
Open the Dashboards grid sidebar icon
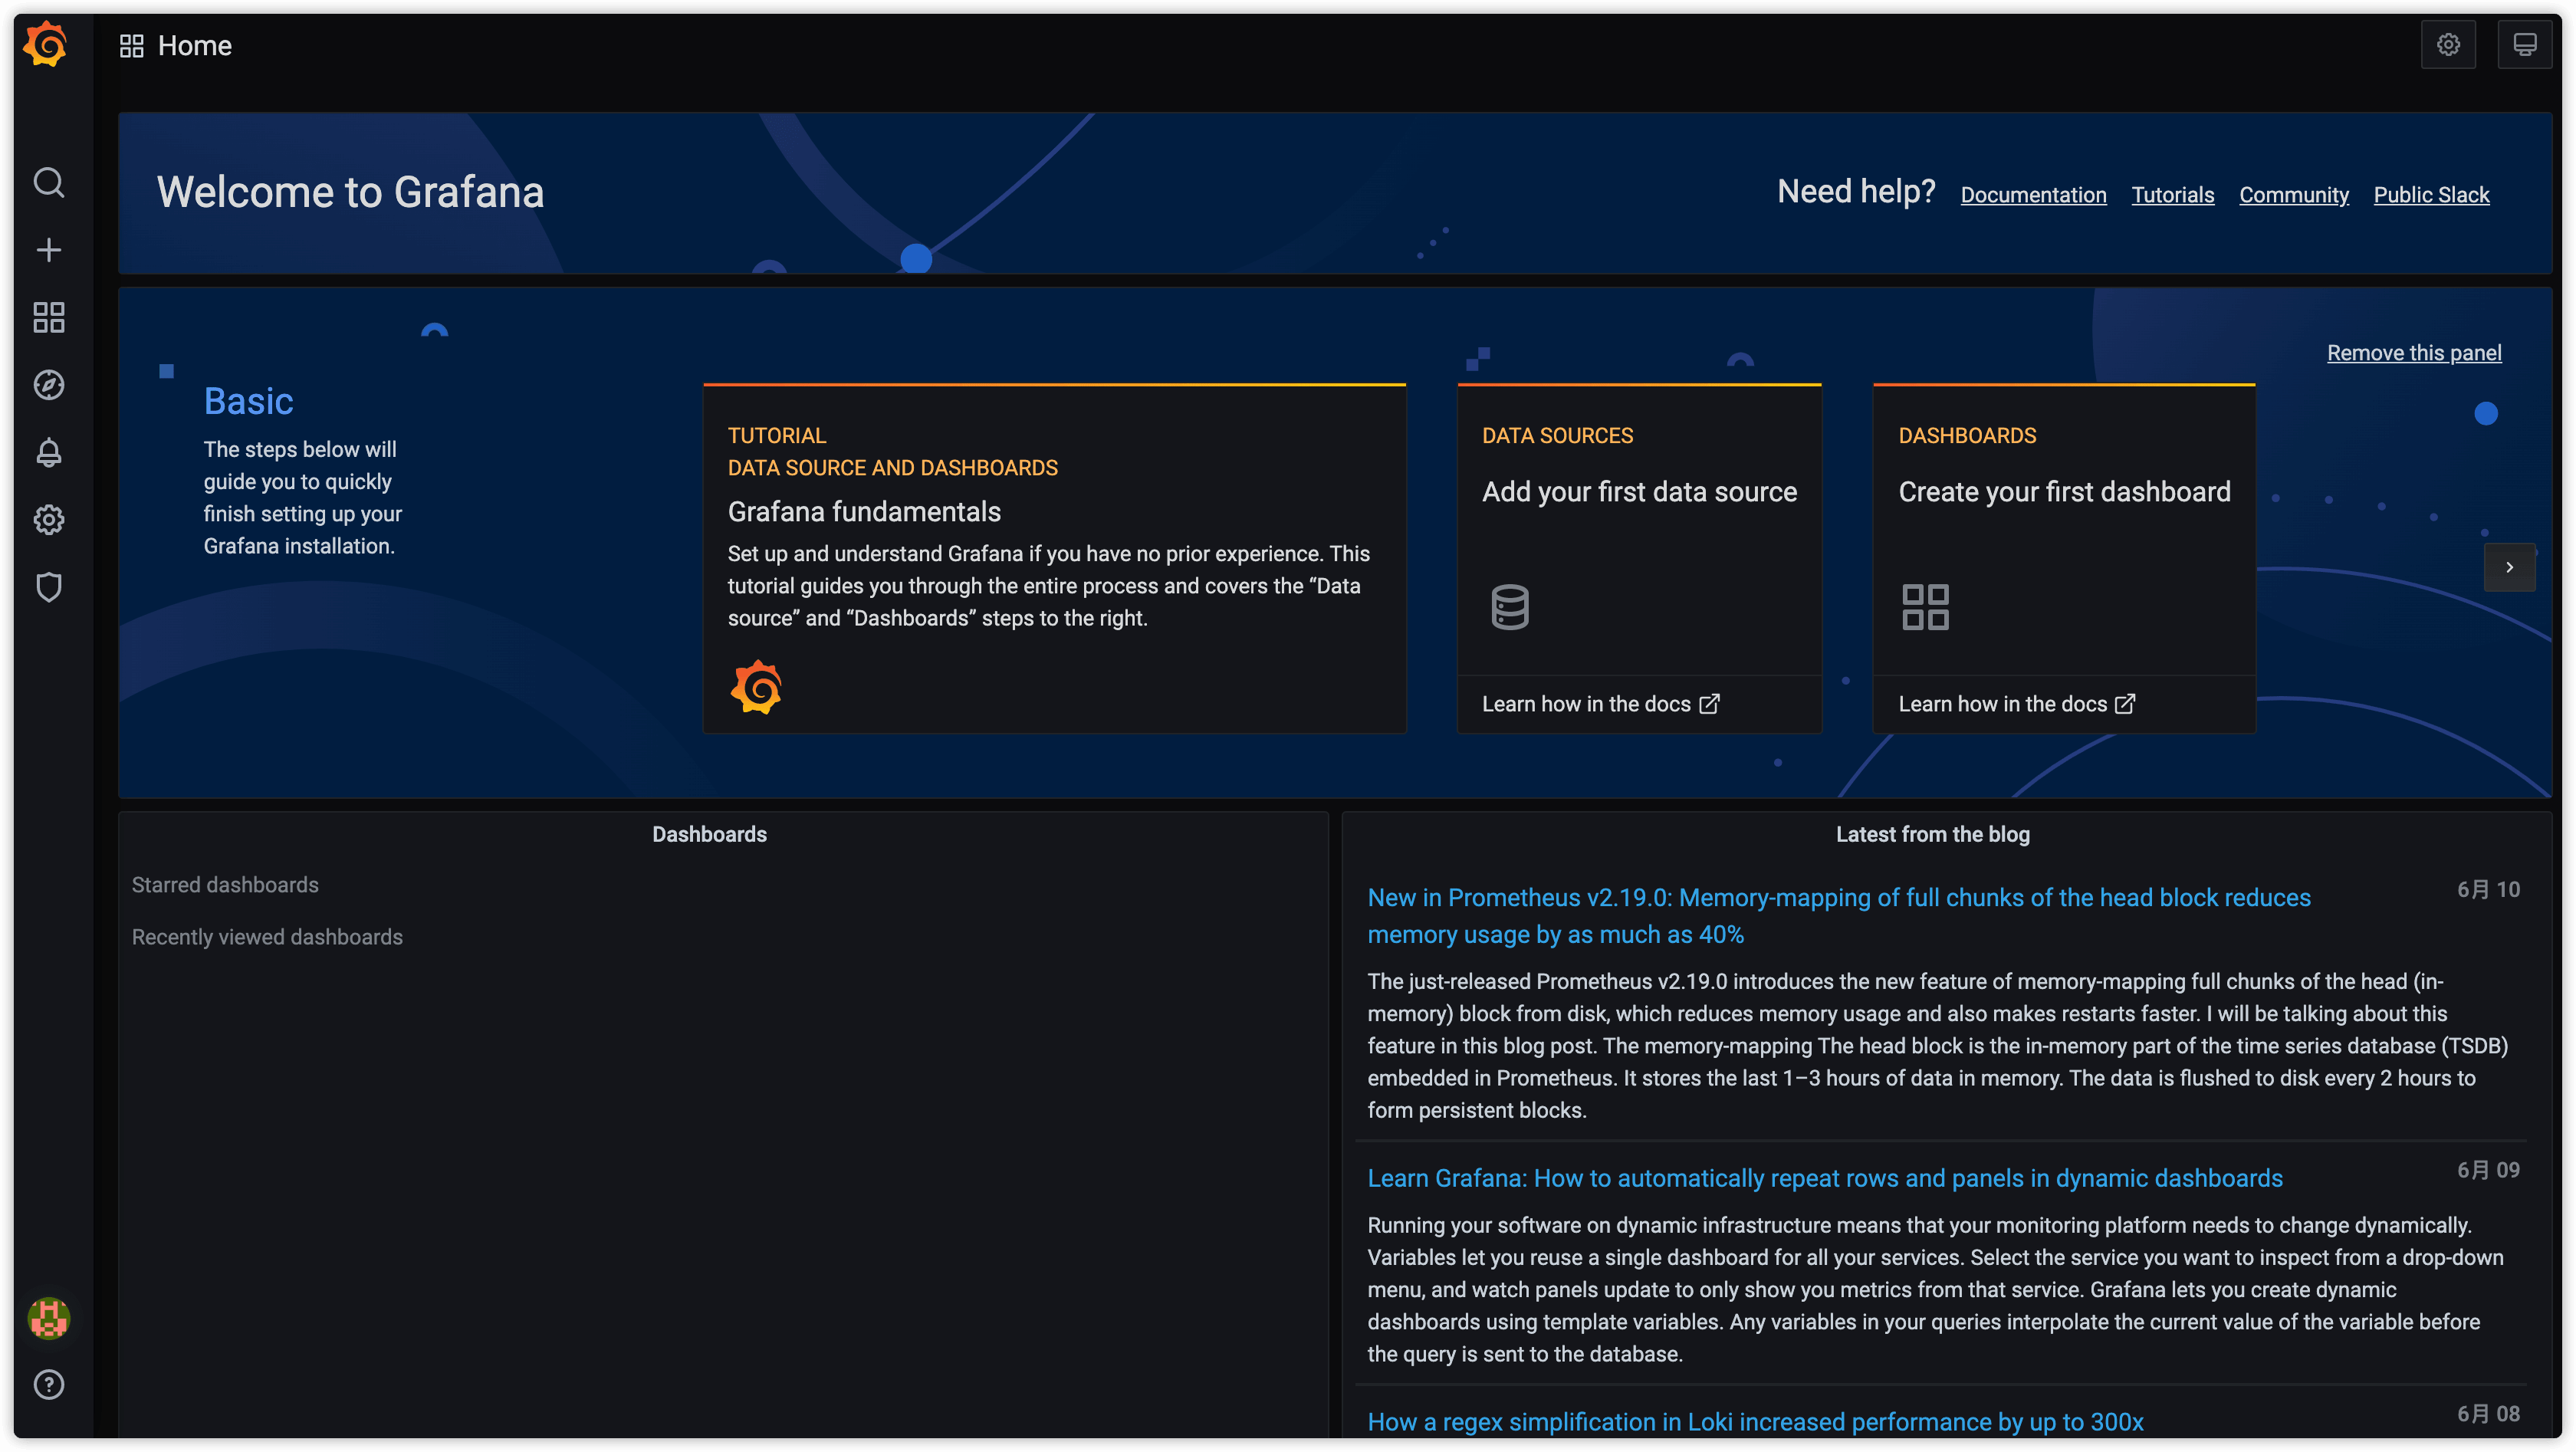tap(49, 318)
